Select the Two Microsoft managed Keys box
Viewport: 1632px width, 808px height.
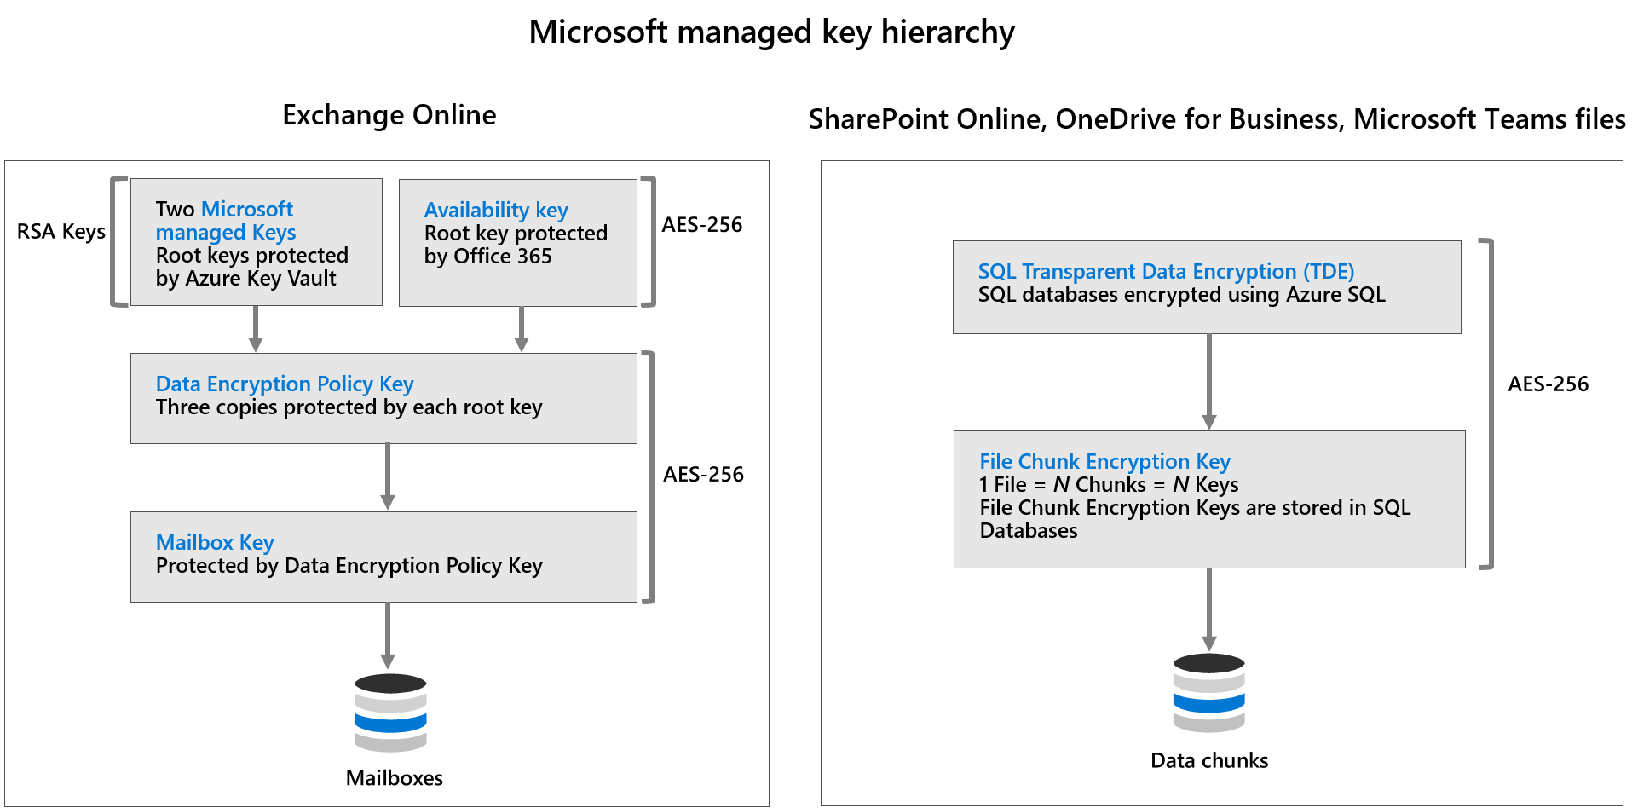coord(257,242)
